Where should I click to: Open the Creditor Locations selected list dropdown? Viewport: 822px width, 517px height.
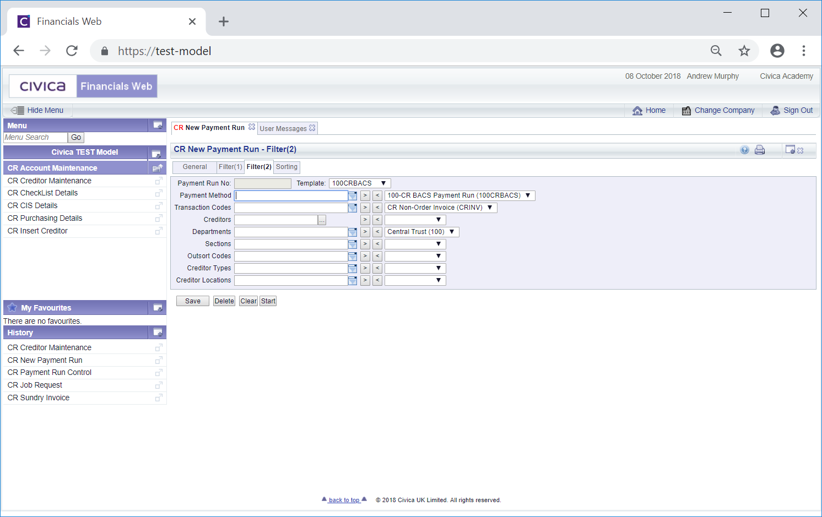[415, 280]
